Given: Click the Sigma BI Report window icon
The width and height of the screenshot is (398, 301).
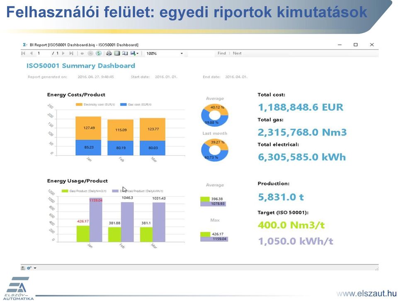Looking at the screenshot, I should (x=25, y=45).
